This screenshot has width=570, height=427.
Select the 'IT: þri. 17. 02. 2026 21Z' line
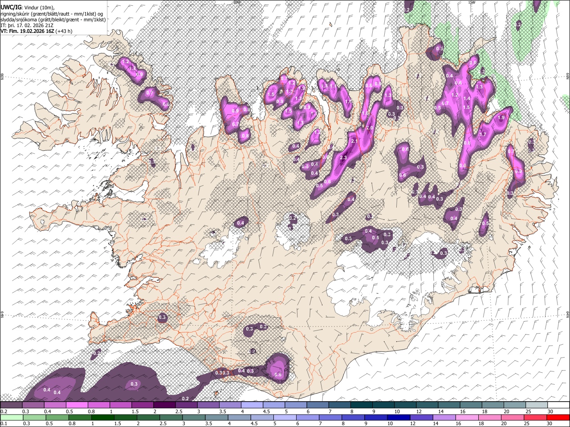[27, 25]
